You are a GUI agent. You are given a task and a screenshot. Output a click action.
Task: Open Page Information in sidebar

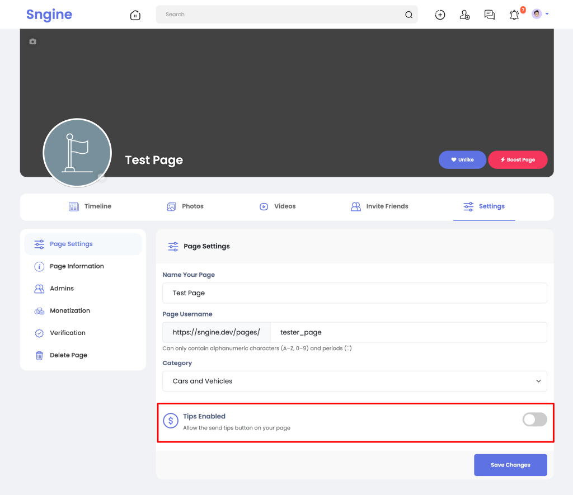[83, 266]
